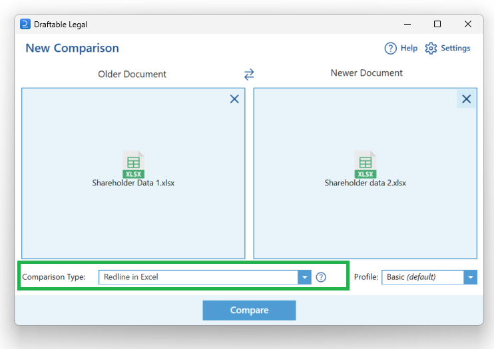Viewport: 494px width, 349px height.
Task: Click the Comparison Type label
Action: click(54, 277)
